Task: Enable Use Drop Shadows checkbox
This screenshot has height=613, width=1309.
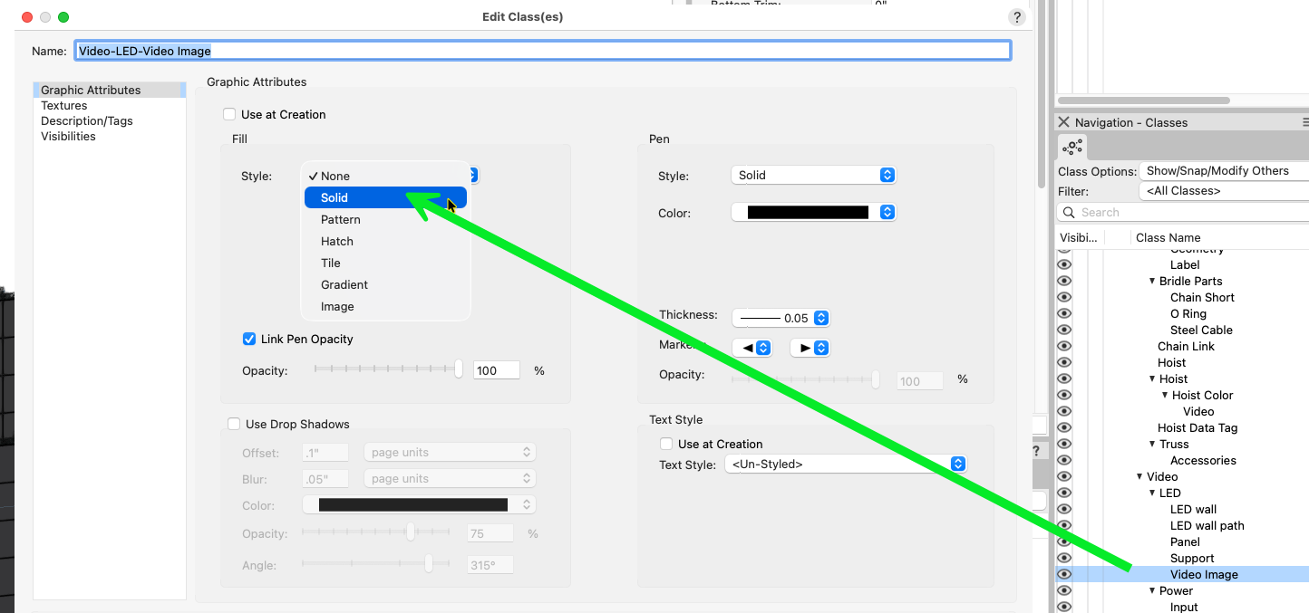Action: [234, 424]
